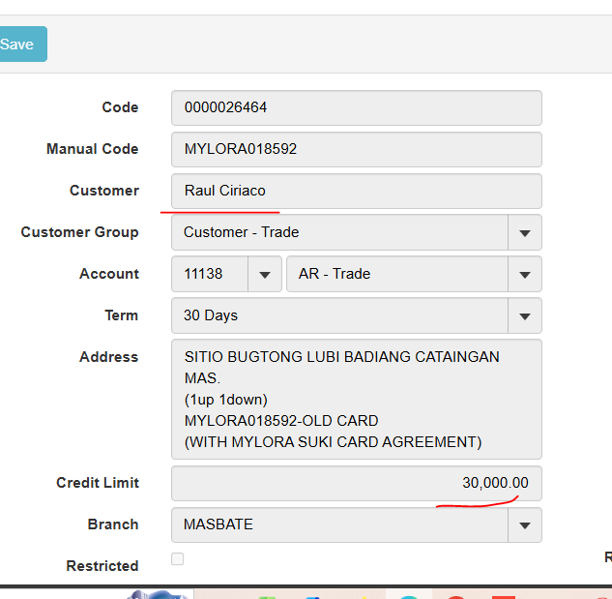Click the 11138 account code box
The height and width of the screenshot is (599, 612).
[209, 274]
